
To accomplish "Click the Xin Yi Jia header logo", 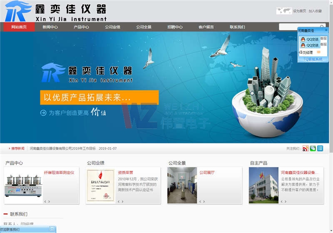I will click(x=56, y=11).
